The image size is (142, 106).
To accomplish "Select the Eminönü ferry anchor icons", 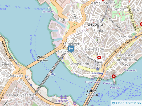I will point(63,97).
